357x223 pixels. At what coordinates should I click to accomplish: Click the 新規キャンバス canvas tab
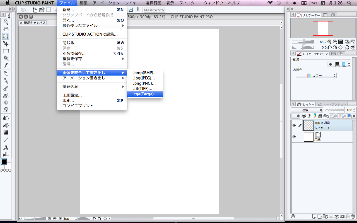pyautogui.click(x=33, y=23)
